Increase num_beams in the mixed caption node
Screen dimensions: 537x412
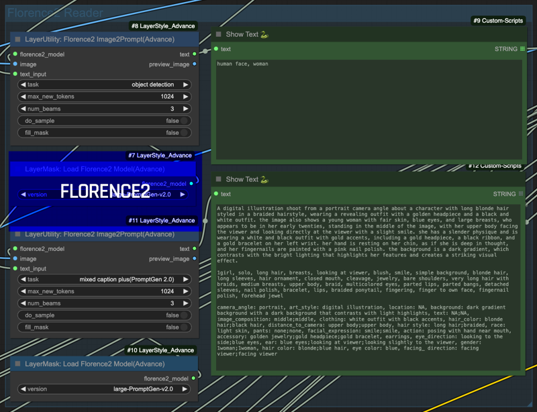point(186,303)
